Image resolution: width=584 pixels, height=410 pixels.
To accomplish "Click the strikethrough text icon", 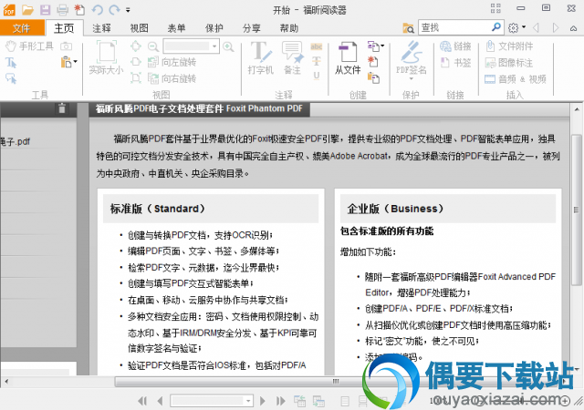I will coord(317,61).
